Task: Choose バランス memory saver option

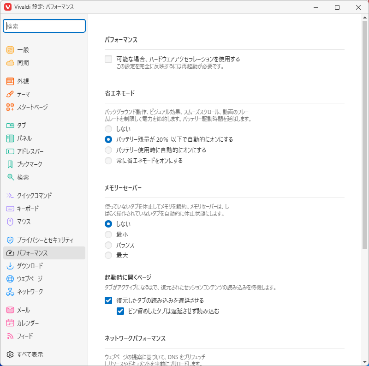Action: tap(108, 245)
